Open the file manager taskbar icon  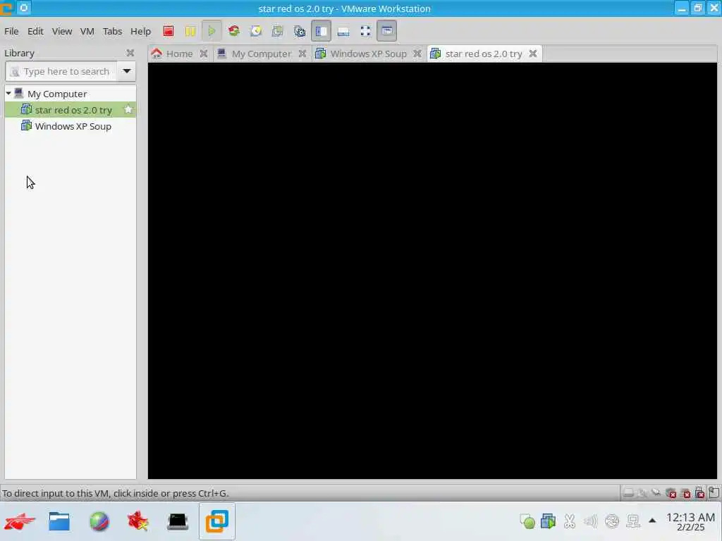point(59,522)
